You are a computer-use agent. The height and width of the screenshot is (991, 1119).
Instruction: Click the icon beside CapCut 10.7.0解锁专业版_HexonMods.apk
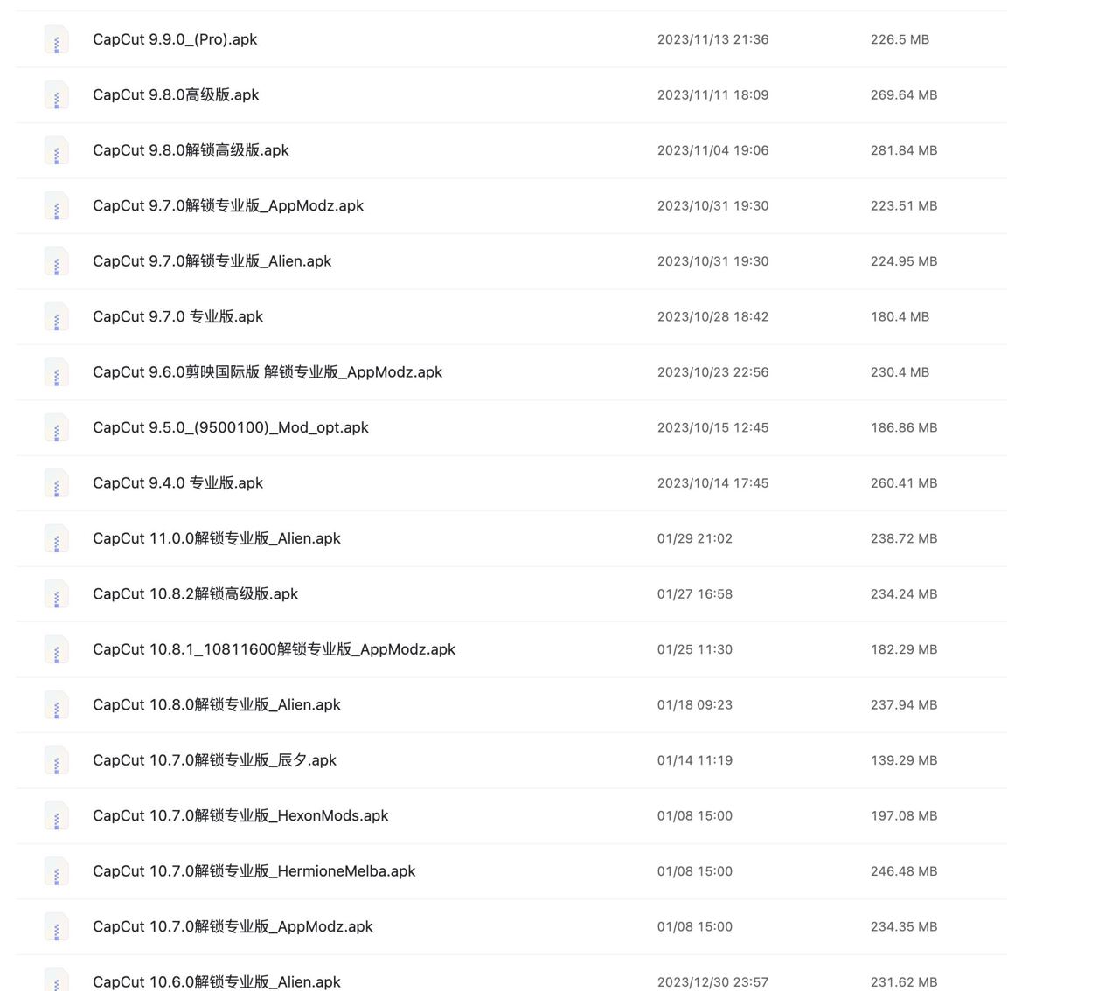pyautogui.click(x=56, y=816)
